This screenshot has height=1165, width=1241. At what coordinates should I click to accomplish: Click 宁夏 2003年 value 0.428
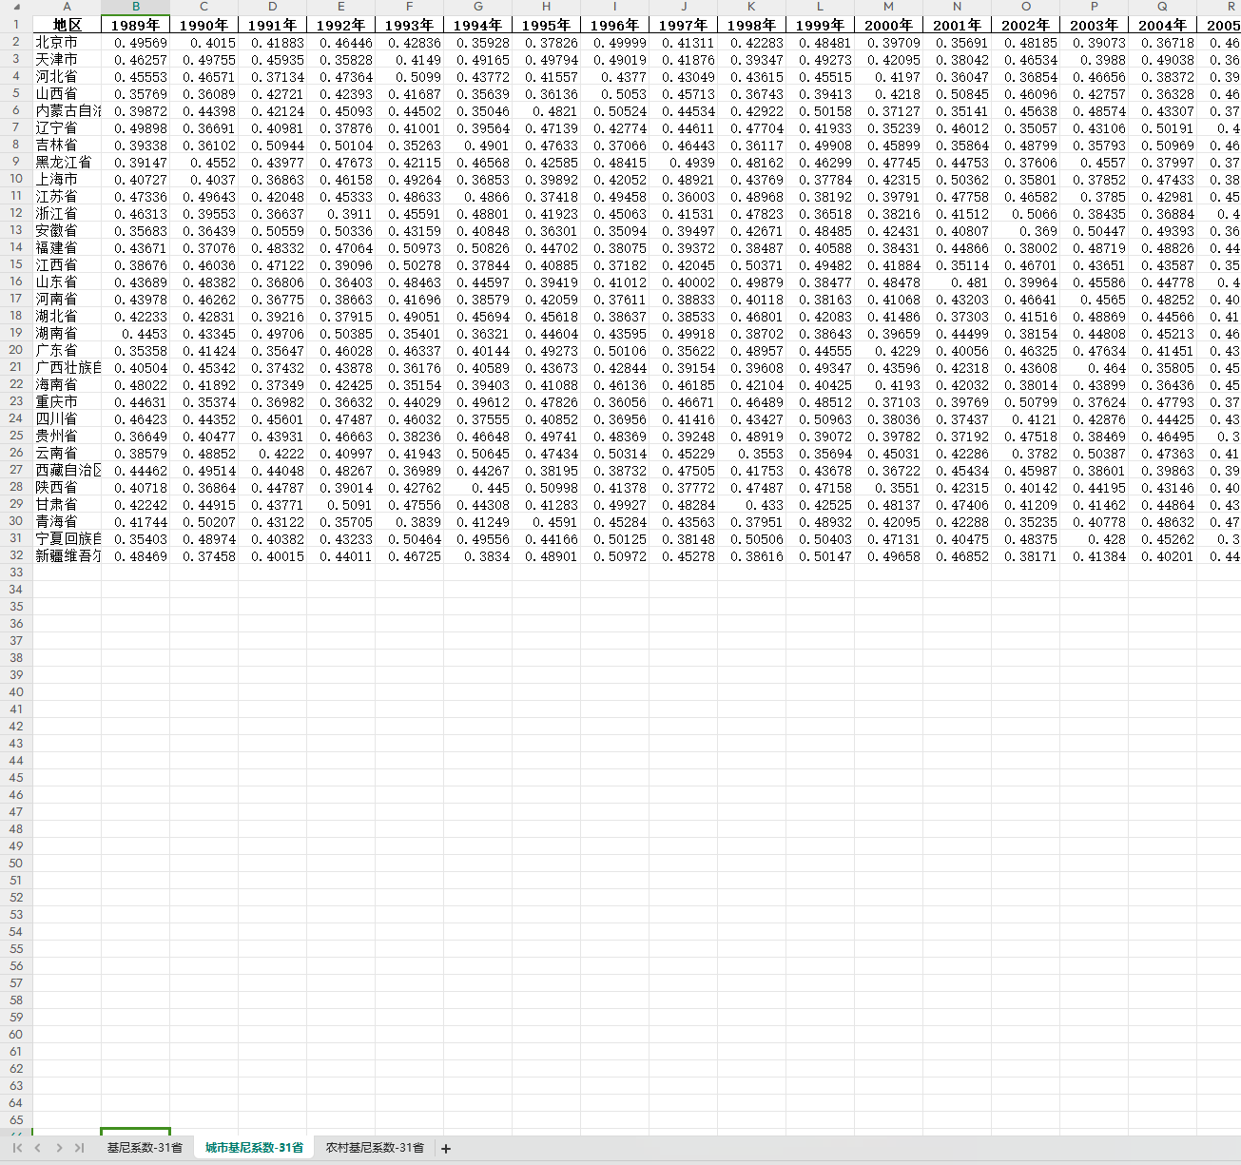click(x=1094, y=538)
